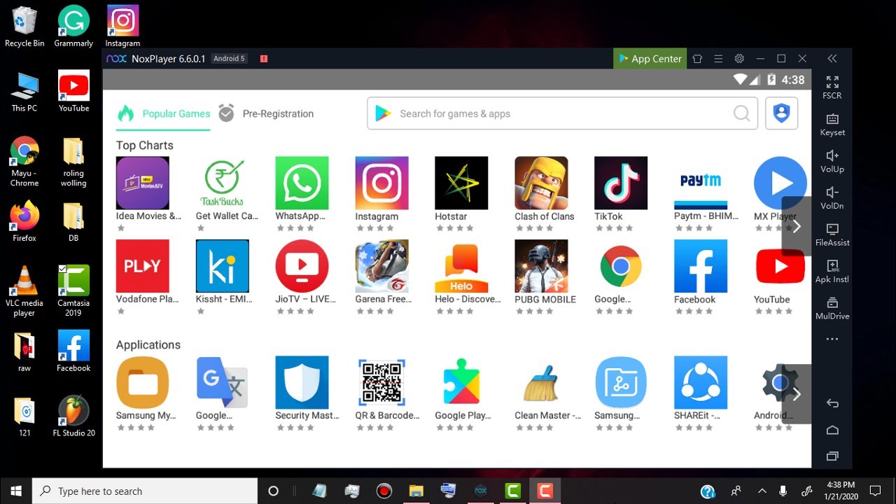Click the Apk Instl button

click(x=832, y=272)
